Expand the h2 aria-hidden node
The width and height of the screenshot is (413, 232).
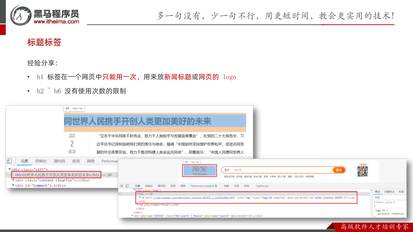[x=138, y=204]
